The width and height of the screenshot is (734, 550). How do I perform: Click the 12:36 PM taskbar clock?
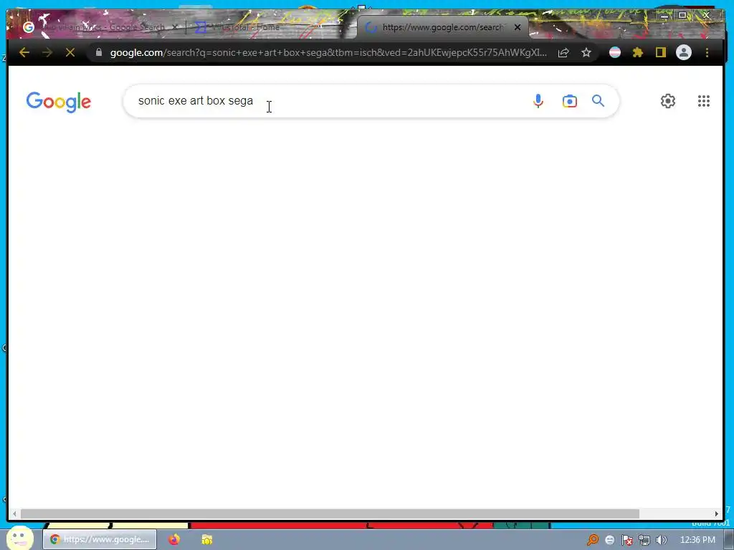coord(697,540)
